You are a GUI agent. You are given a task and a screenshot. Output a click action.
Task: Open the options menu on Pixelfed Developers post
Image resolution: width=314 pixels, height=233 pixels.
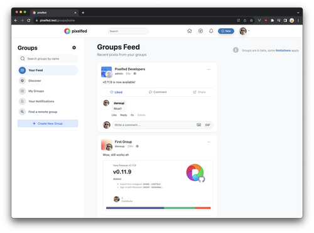[209, 69]
